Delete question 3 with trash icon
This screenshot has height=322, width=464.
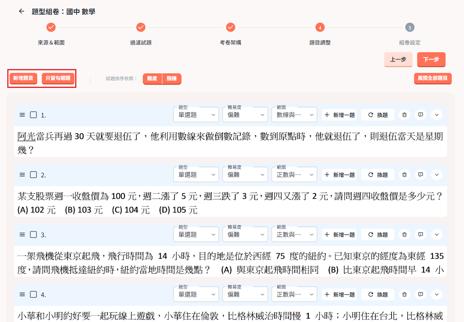404,234
